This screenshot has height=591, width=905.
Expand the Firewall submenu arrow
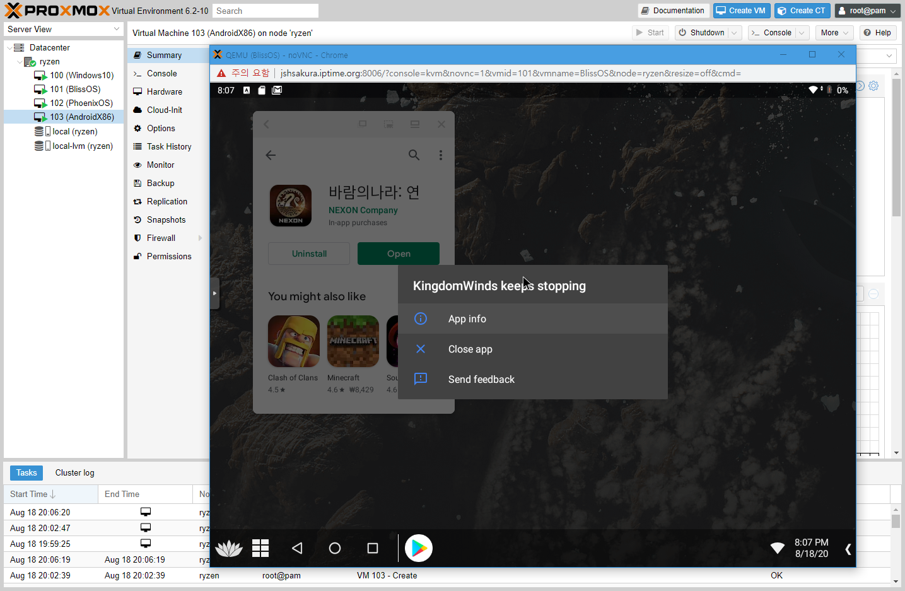pos(201,238)
